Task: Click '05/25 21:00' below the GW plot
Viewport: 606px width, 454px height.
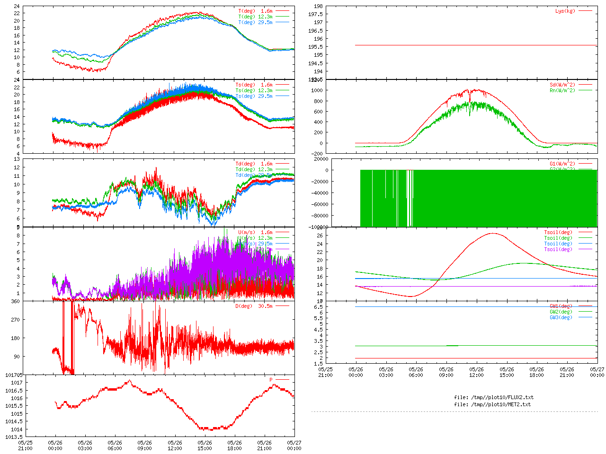Action: [325, 372]
